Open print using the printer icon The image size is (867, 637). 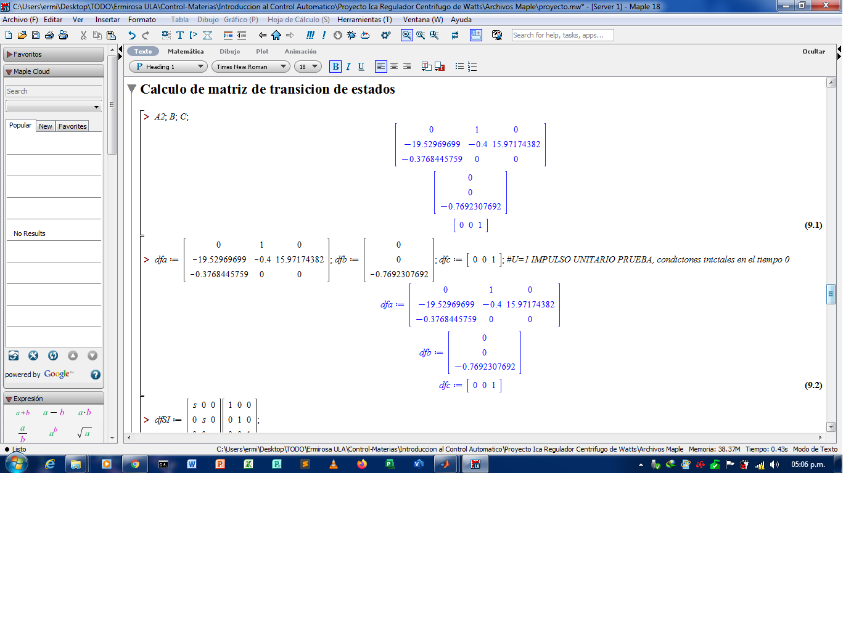[x=49, y=35]
